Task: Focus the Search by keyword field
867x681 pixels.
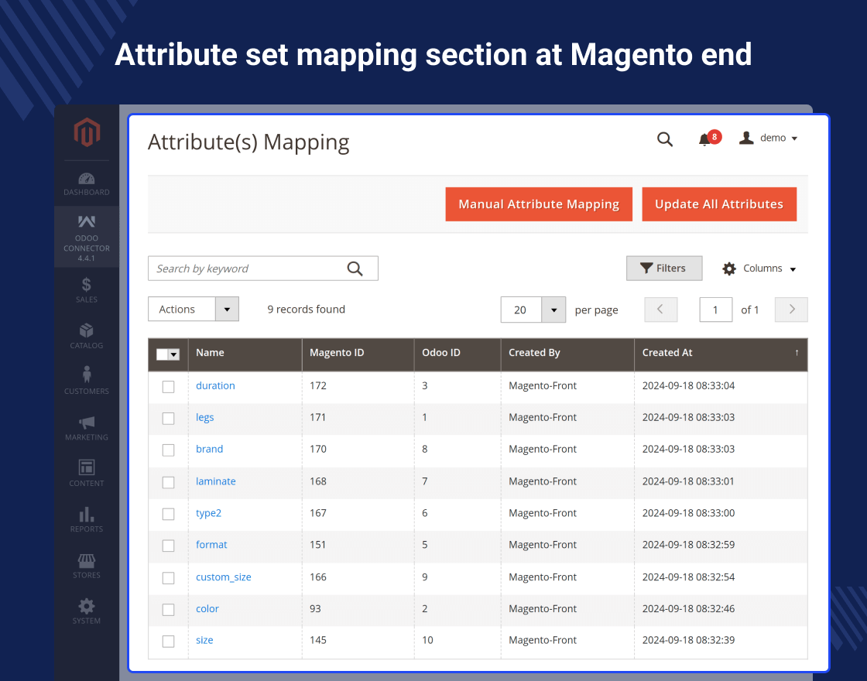Action: click(x=263, y=268)
